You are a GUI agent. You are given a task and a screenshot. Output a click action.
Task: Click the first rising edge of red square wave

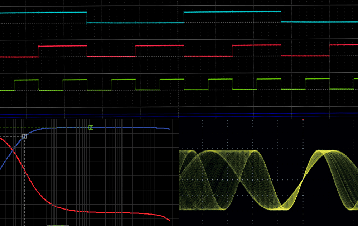[x=38, y=51]
